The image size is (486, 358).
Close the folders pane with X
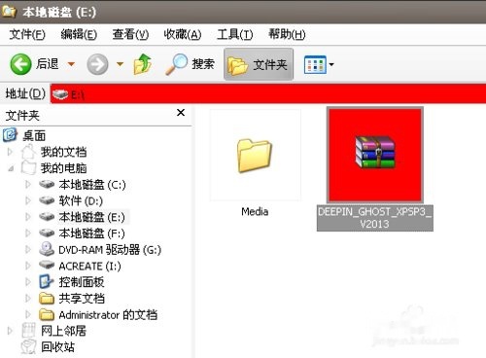point(181,113)
